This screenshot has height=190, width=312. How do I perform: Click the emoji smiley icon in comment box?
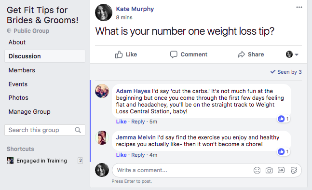click(x=257, y=170)
